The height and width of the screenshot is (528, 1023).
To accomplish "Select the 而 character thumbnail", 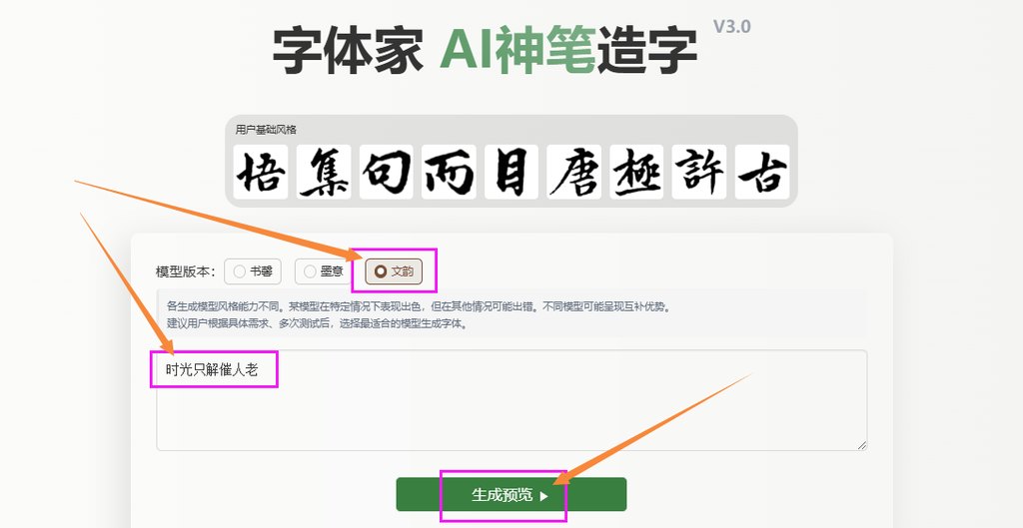I will [449, 172].
